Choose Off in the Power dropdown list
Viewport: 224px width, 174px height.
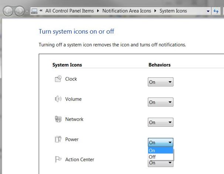coord(160,157)
